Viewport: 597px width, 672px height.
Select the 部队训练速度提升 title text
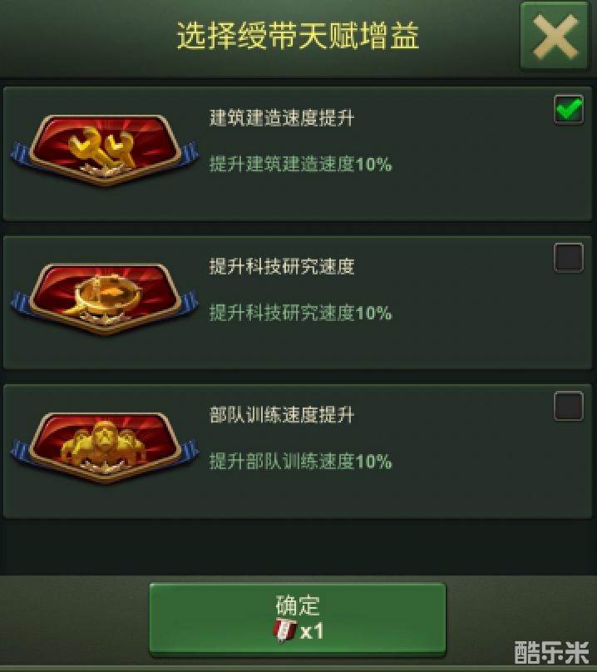pyautogui.click(x=282, y=415)
